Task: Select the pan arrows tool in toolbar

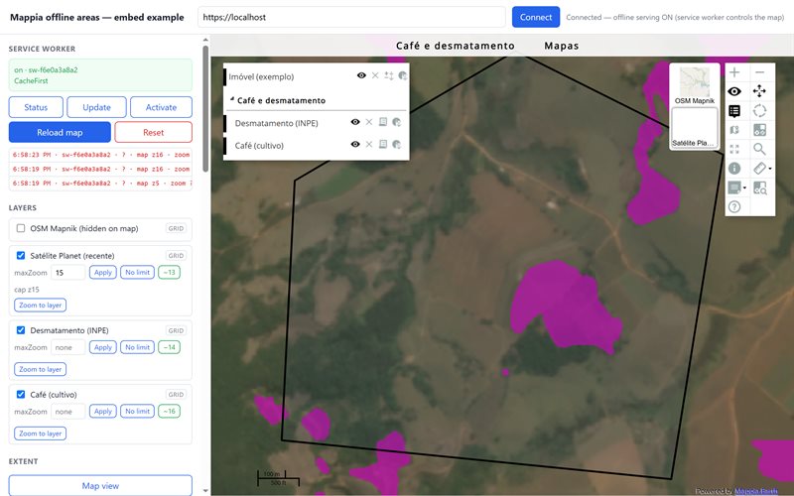Action: coord(759,91)
